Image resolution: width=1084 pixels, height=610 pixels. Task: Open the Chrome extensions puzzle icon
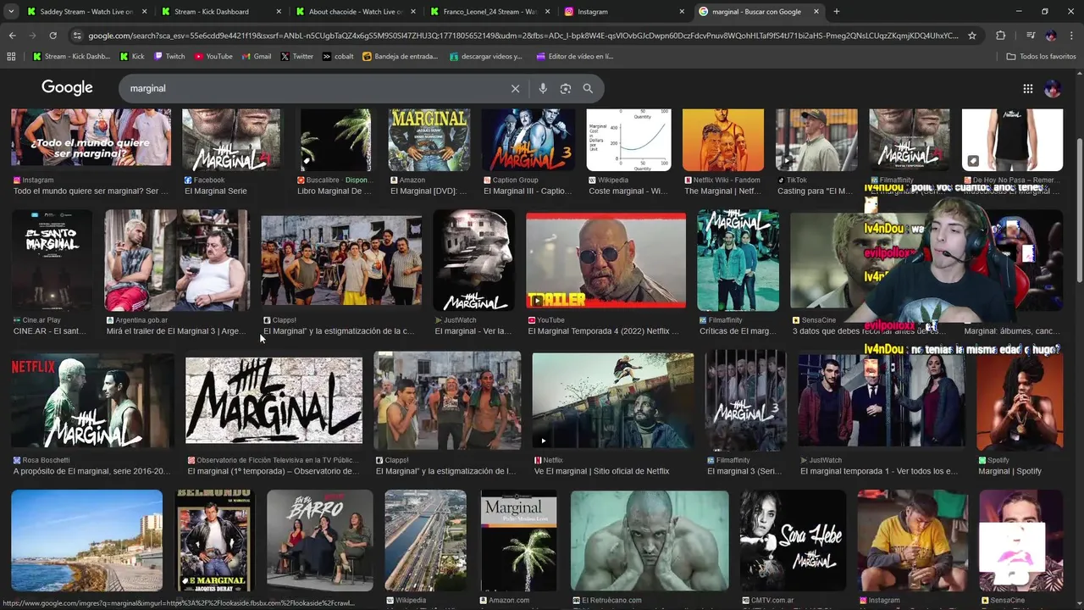1001,36
